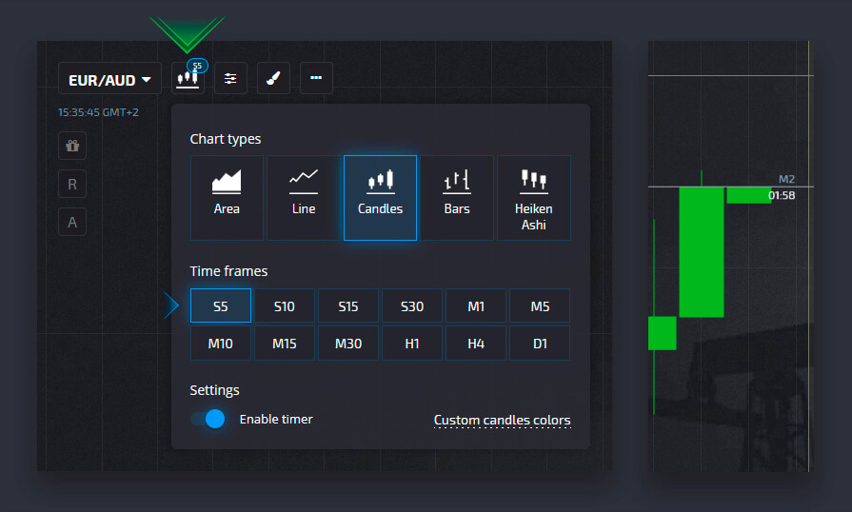
Task: Choose the S15 time frame
Action: pyautogui.click(x=348, y=306)
